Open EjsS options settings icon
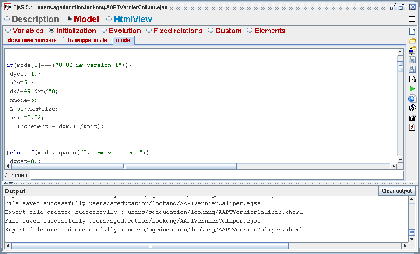 coord(413,117)
